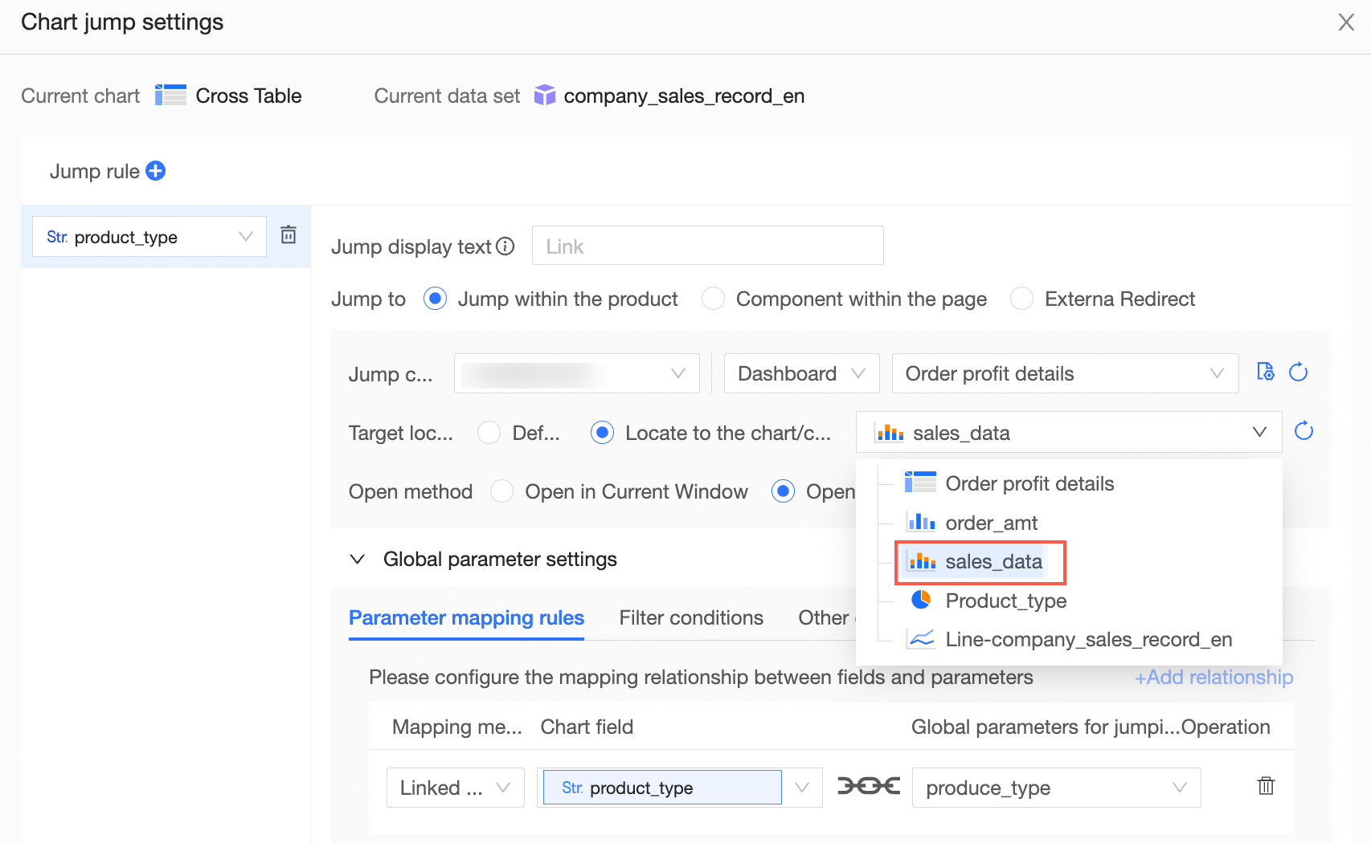Image resolution: width=1371 pixels, height=843 pixels.
Task: Select Component within the page option
Action: click(713, 299)
